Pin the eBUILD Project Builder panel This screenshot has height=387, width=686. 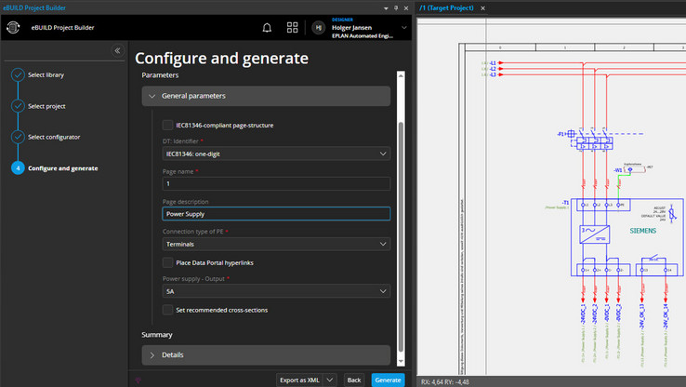coord(398,7)
